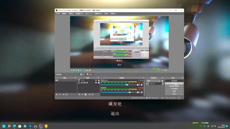Open the 工具(T) Tools menu

tap(106, 13)
